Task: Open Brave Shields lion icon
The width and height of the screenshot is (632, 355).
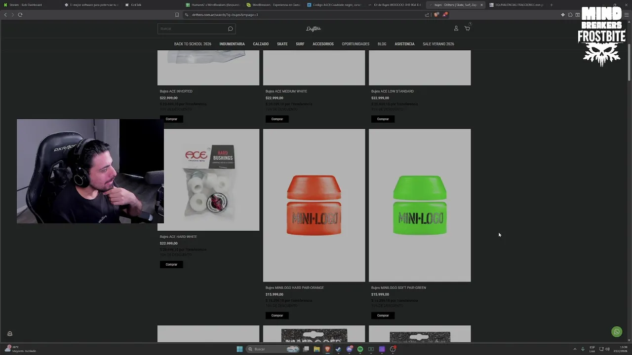Action: (x=436, y=15)
